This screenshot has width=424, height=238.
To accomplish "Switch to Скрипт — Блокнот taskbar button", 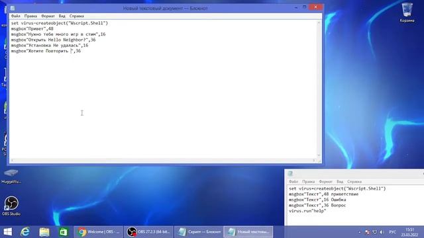I will (x=199, y=232).
